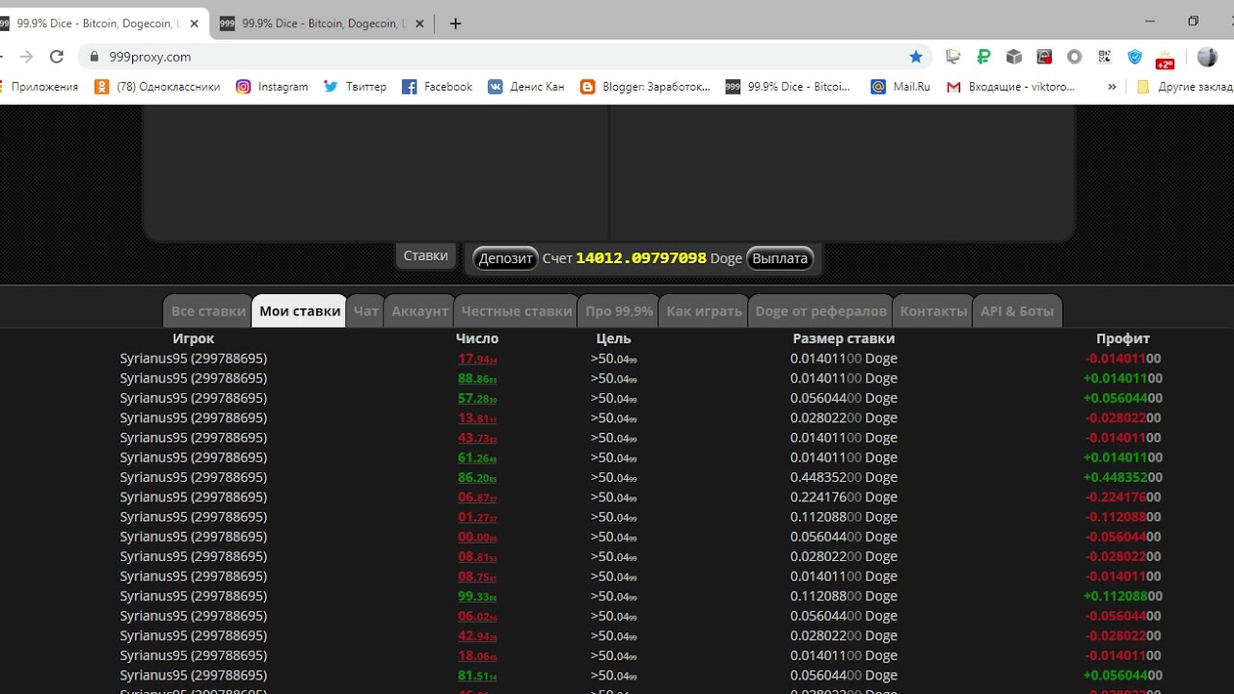Viewport: 1234px width, 694px height.
Task: Expand hidden bookmarks chevron
Action: tap(1112, 87)
